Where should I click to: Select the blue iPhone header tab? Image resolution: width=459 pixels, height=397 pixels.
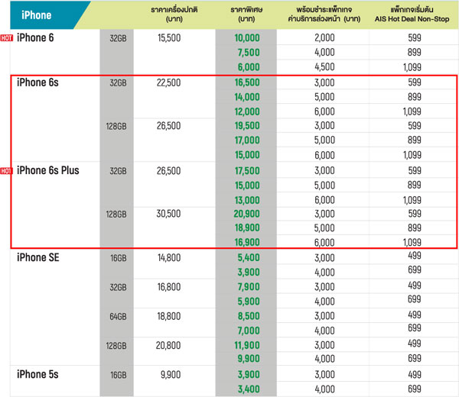click(42, 15)
